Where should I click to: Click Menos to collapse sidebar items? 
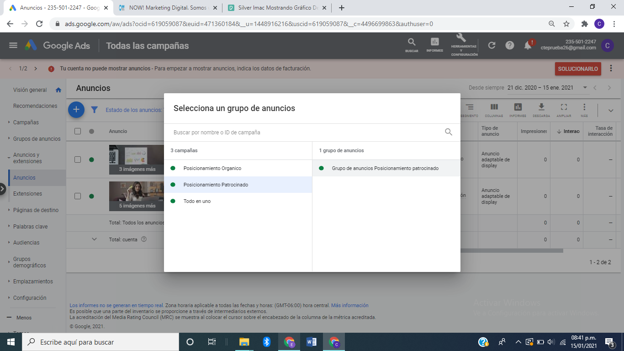coord(24,318)
